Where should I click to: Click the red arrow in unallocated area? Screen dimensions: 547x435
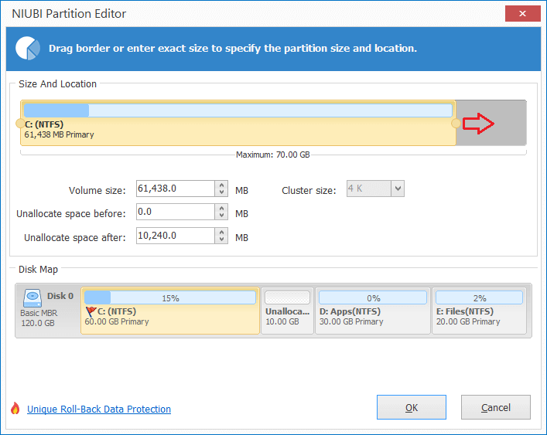pyautogui.click(x=478, y=124)
